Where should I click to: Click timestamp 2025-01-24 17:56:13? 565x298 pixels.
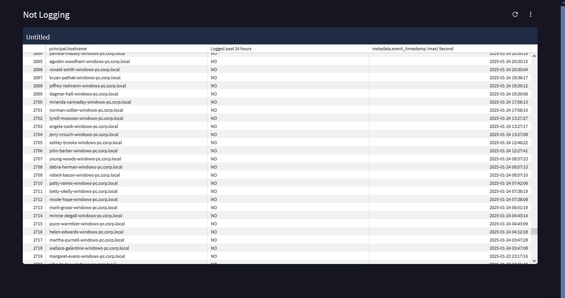point(509,102)
